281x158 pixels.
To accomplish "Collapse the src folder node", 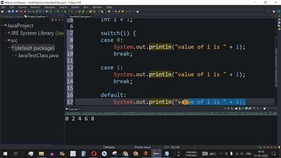I will click(x=6, y=40).
